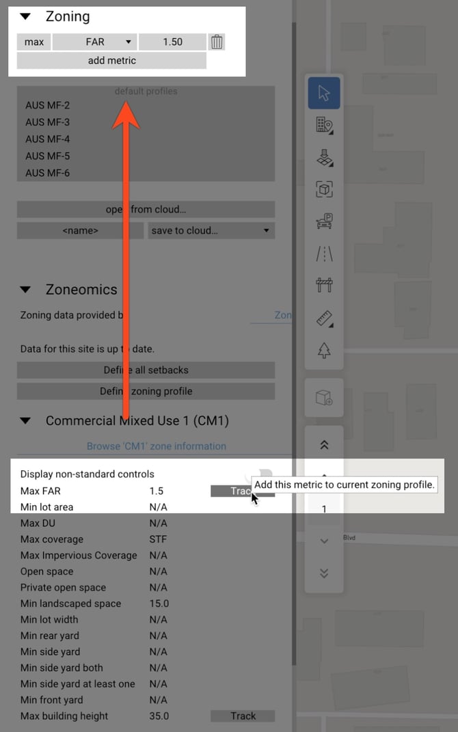Select the road tool
Image resolution: width=458 pixels, height=732 pixels.
click(x=324, y=252)
